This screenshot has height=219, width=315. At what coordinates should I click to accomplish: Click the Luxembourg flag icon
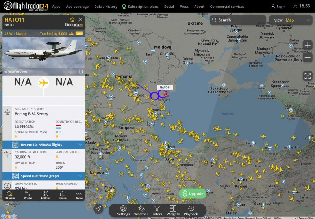click(58, 127)
